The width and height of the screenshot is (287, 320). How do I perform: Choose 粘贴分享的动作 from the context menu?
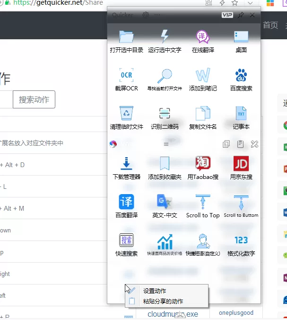coord(167,301)
